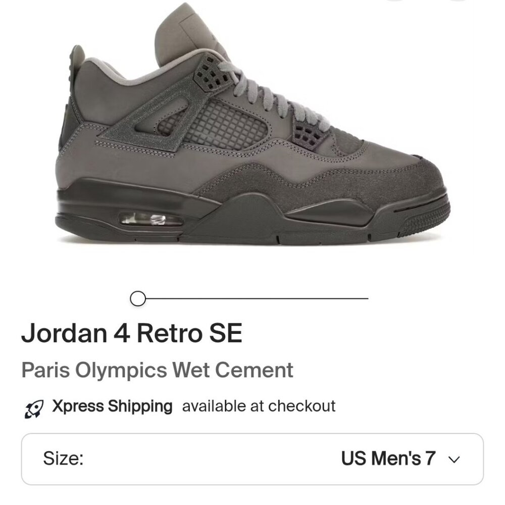Click the Xpress Shipping label text
This screenshot has height=505, width=505.
(111, 406)
